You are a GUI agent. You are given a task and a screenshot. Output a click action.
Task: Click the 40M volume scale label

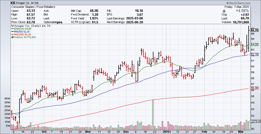pyautogui.click(x=8, y=99)
